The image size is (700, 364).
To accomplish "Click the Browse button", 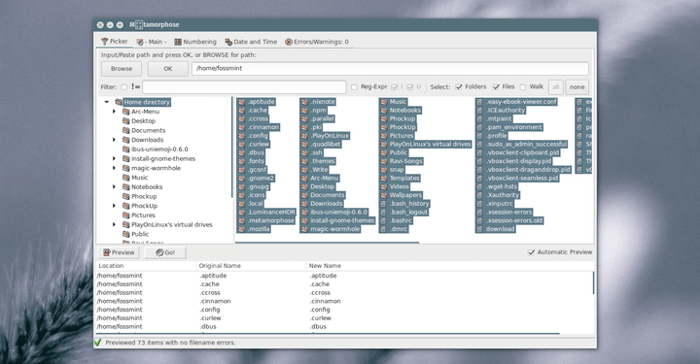I will click(x=122, y=69).
